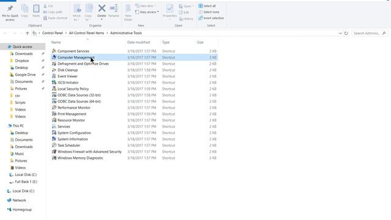The height and width of the screenshot is (220, 391).
Task: Click Invert selection in ribbon
Action: point(211,18)
